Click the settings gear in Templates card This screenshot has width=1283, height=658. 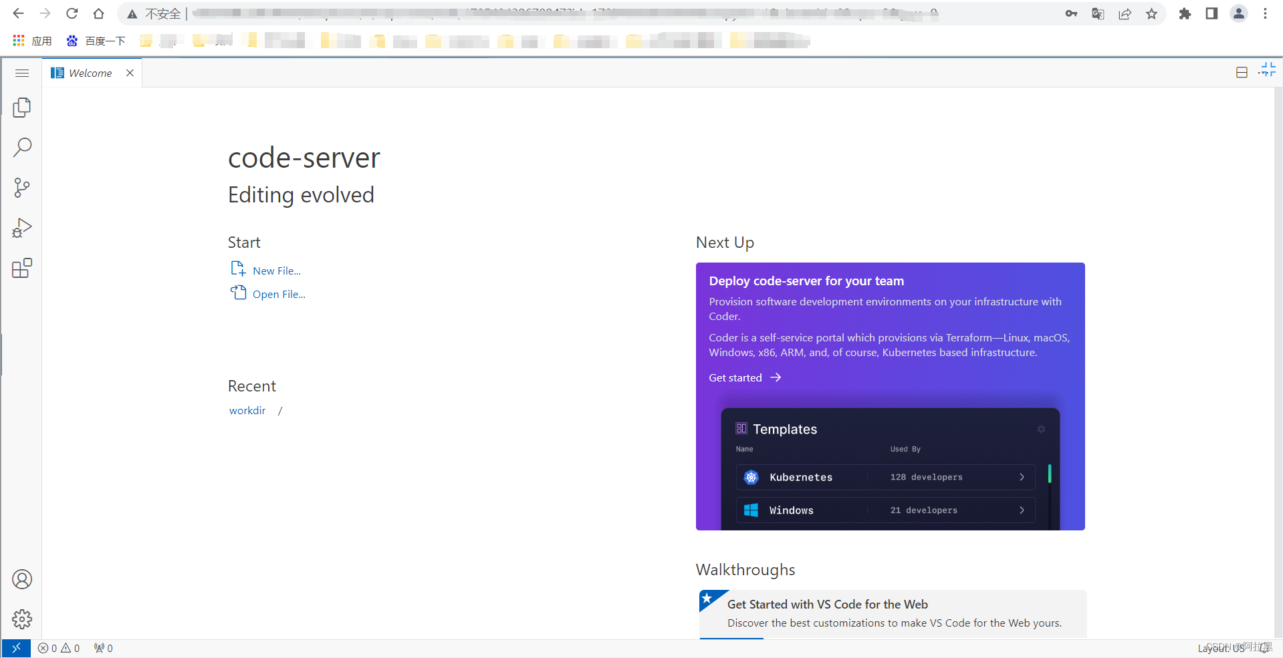tap(1041, 430)
